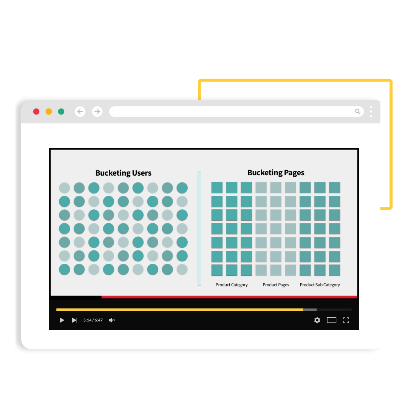Click the Product Pages label
408x408 pixels.
(x=276, y=285)
